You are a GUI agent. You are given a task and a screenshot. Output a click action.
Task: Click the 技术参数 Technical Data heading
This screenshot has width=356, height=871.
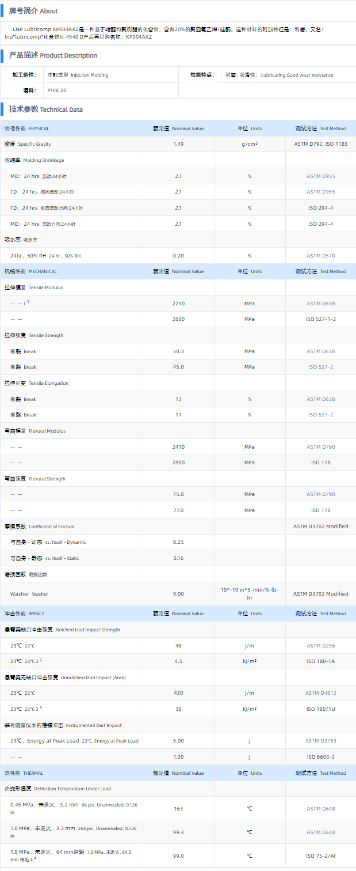45,109
